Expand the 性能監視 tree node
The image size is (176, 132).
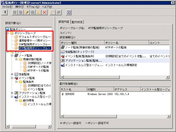[12, 74]
